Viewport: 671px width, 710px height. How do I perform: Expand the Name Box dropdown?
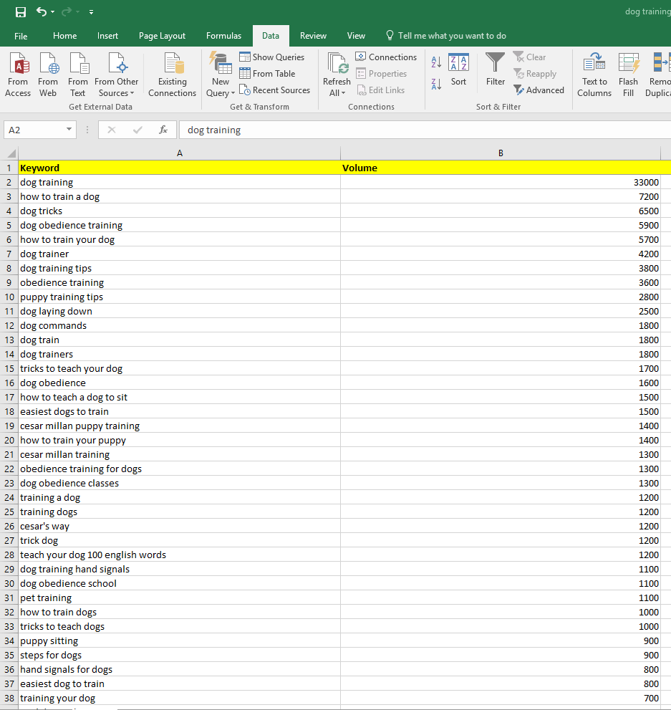(x=69, y=130)
